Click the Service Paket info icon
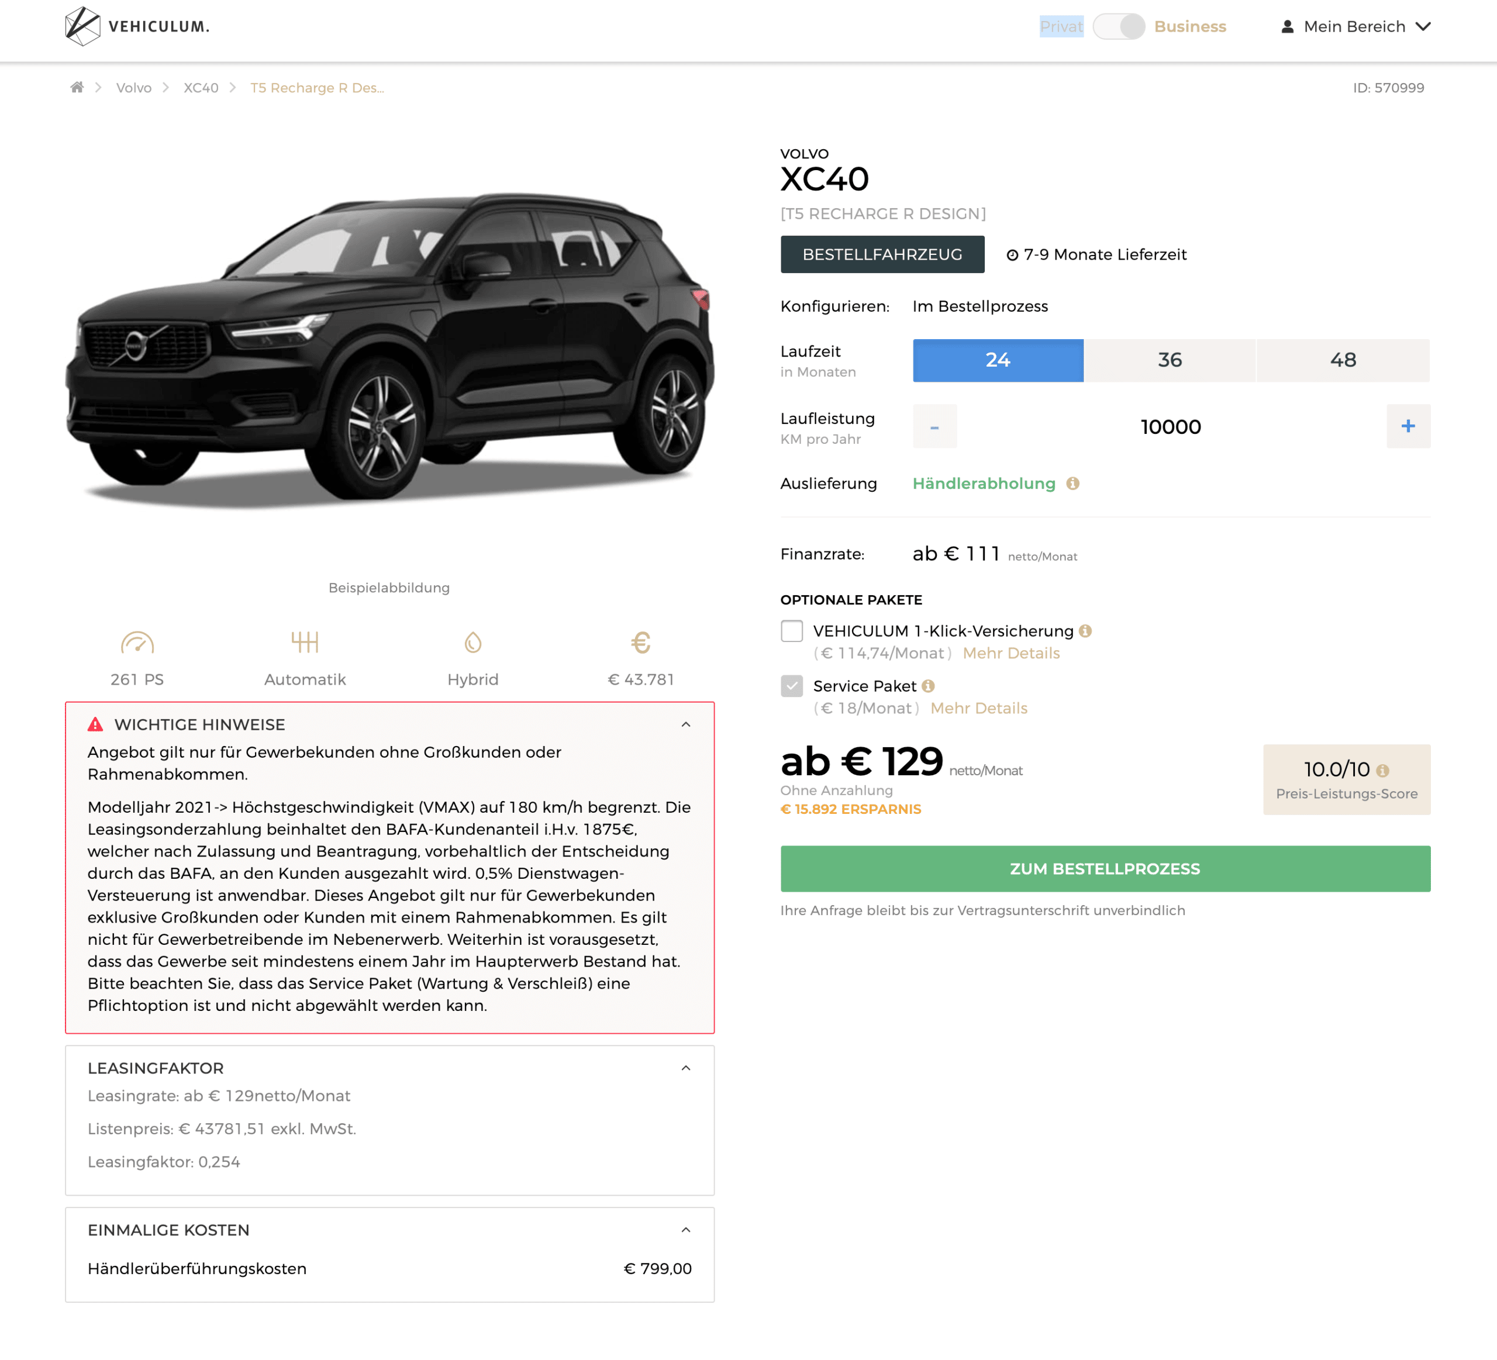Image resolution: width=1497 pixels, height=1360 pixels. click(x=927, y=686)
